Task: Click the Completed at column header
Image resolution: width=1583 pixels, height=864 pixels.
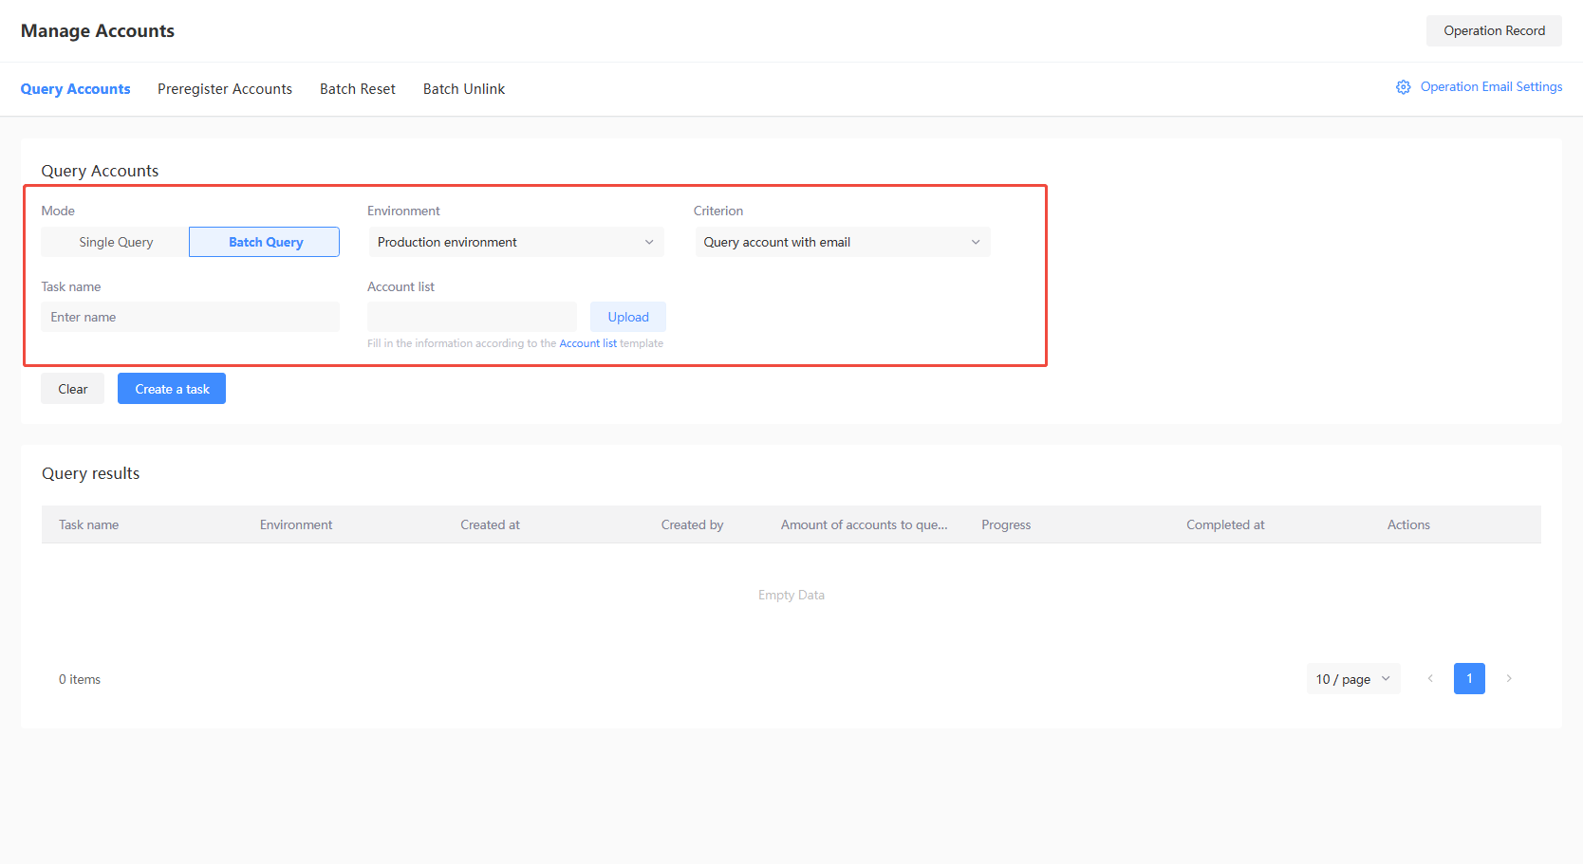Action: click(x=1225, y=524)
